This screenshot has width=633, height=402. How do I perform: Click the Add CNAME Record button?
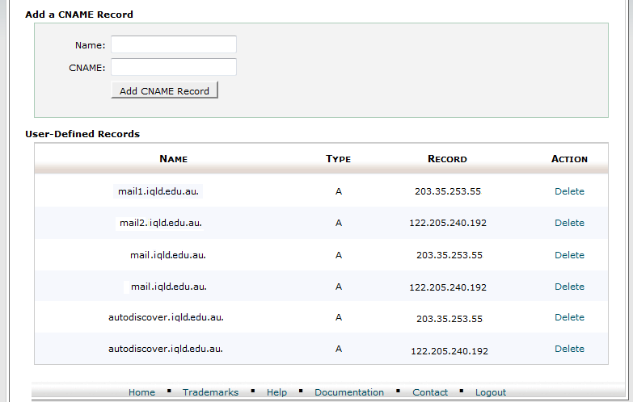tap(164, 90)
